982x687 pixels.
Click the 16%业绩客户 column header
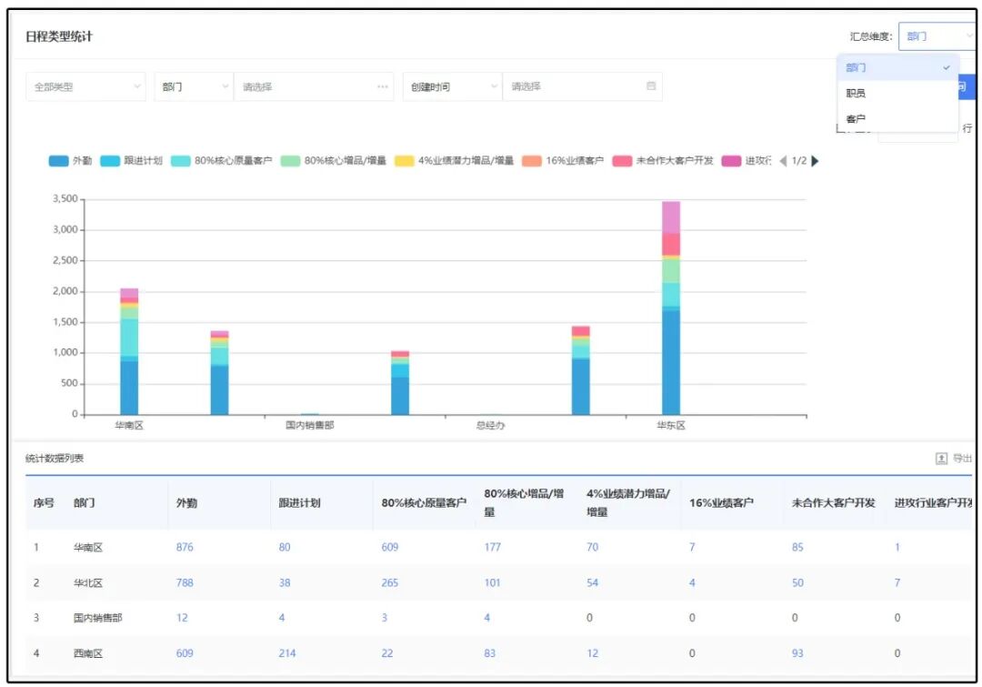pos(721,502)
